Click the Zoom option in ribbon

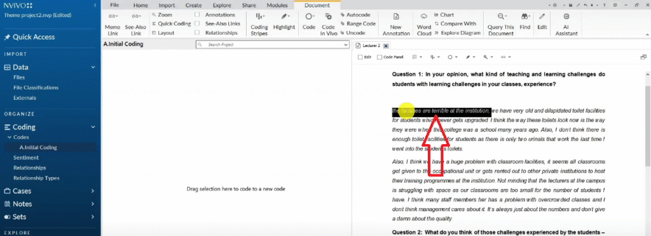click(x=162, y=15)
